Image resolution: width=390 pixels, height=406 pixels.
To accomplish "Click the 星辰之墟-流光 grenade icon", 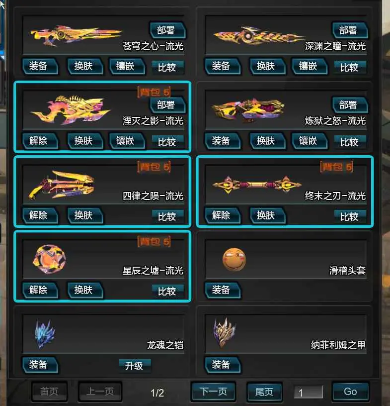I will [x=49, y=259].
